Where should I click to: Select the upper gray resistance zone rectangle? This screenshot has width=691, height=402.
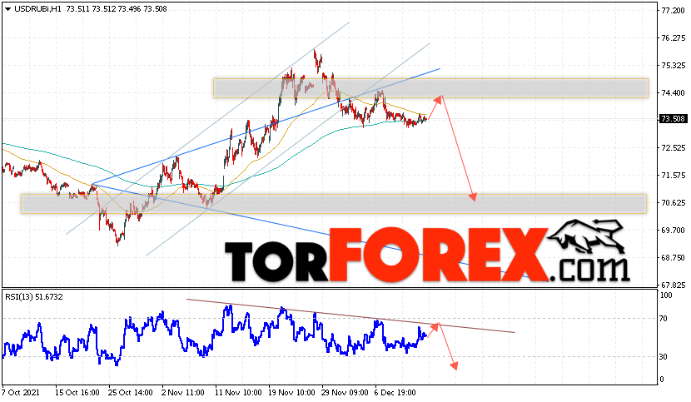[430, 88]
